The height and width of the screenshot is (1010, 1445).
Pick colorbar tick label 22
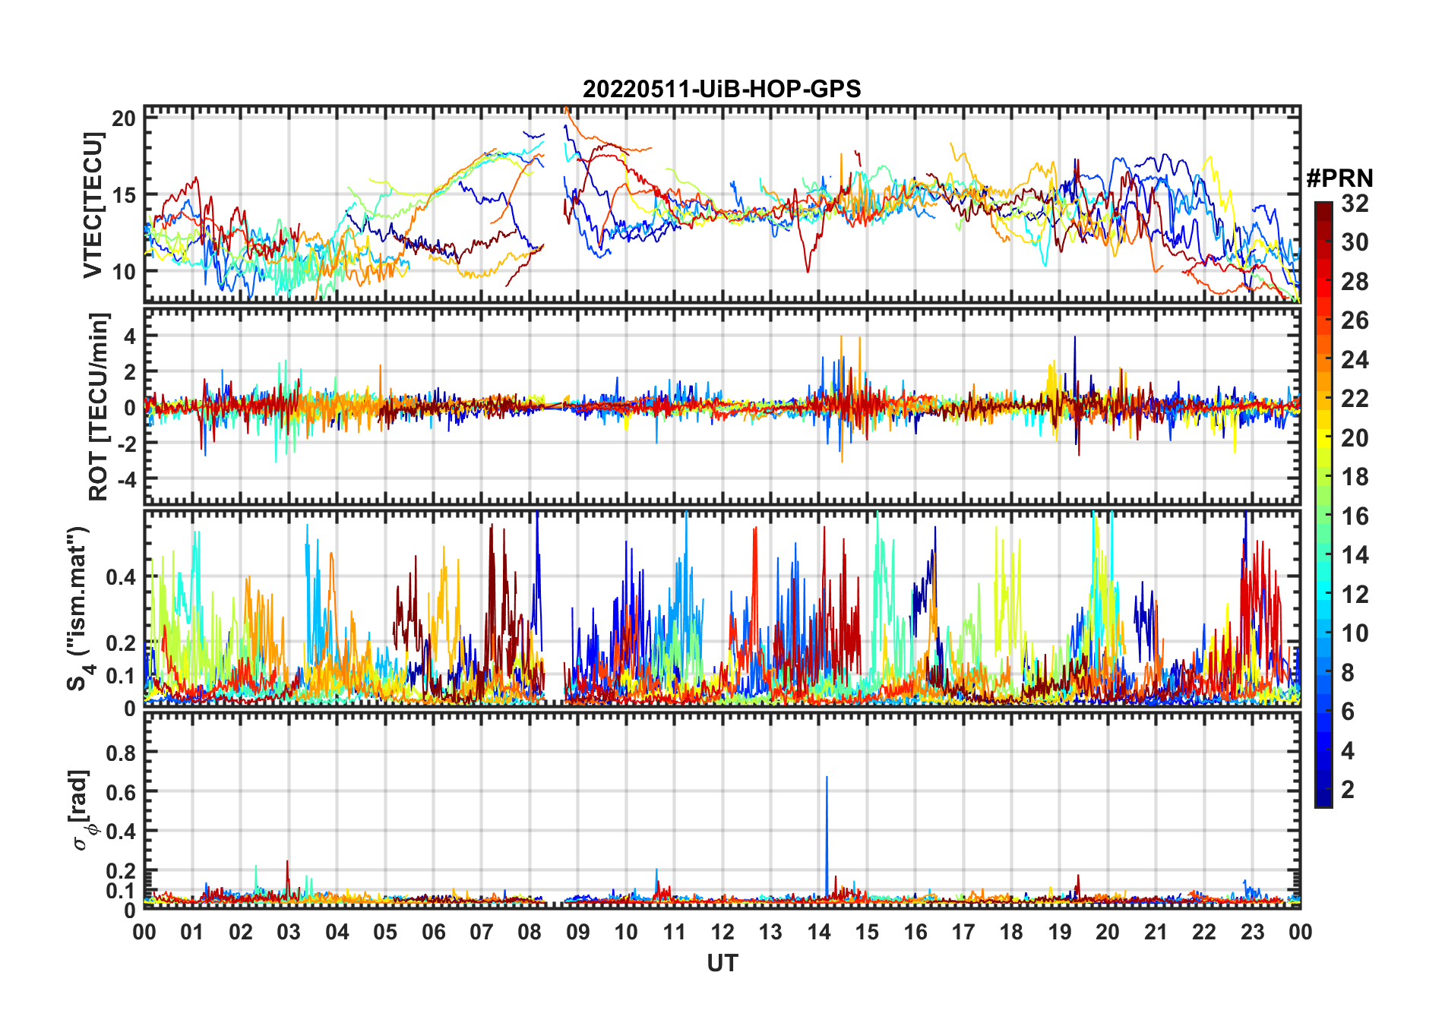coord(1355,399)
